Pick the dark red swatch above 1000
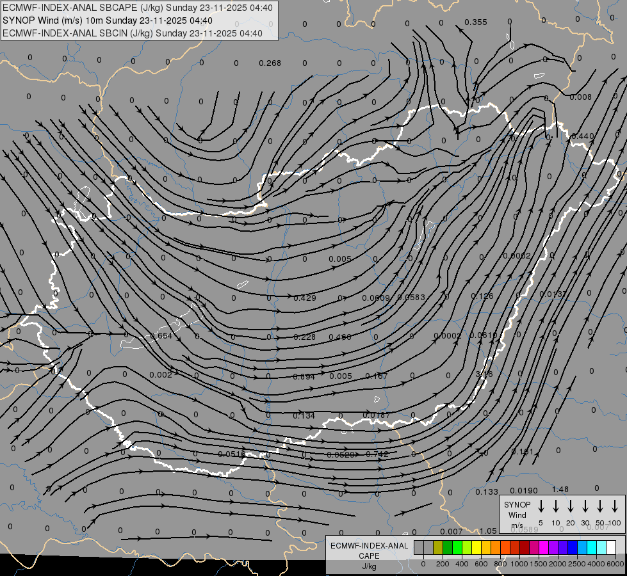This screenshot has width=627, height=576. [525, 547]
